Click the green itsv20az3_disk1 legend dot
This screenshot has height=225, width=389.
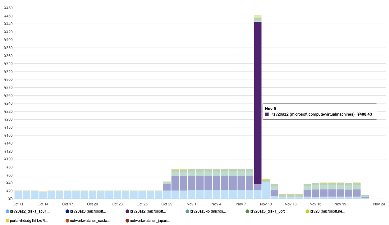[x=247, y=211]
